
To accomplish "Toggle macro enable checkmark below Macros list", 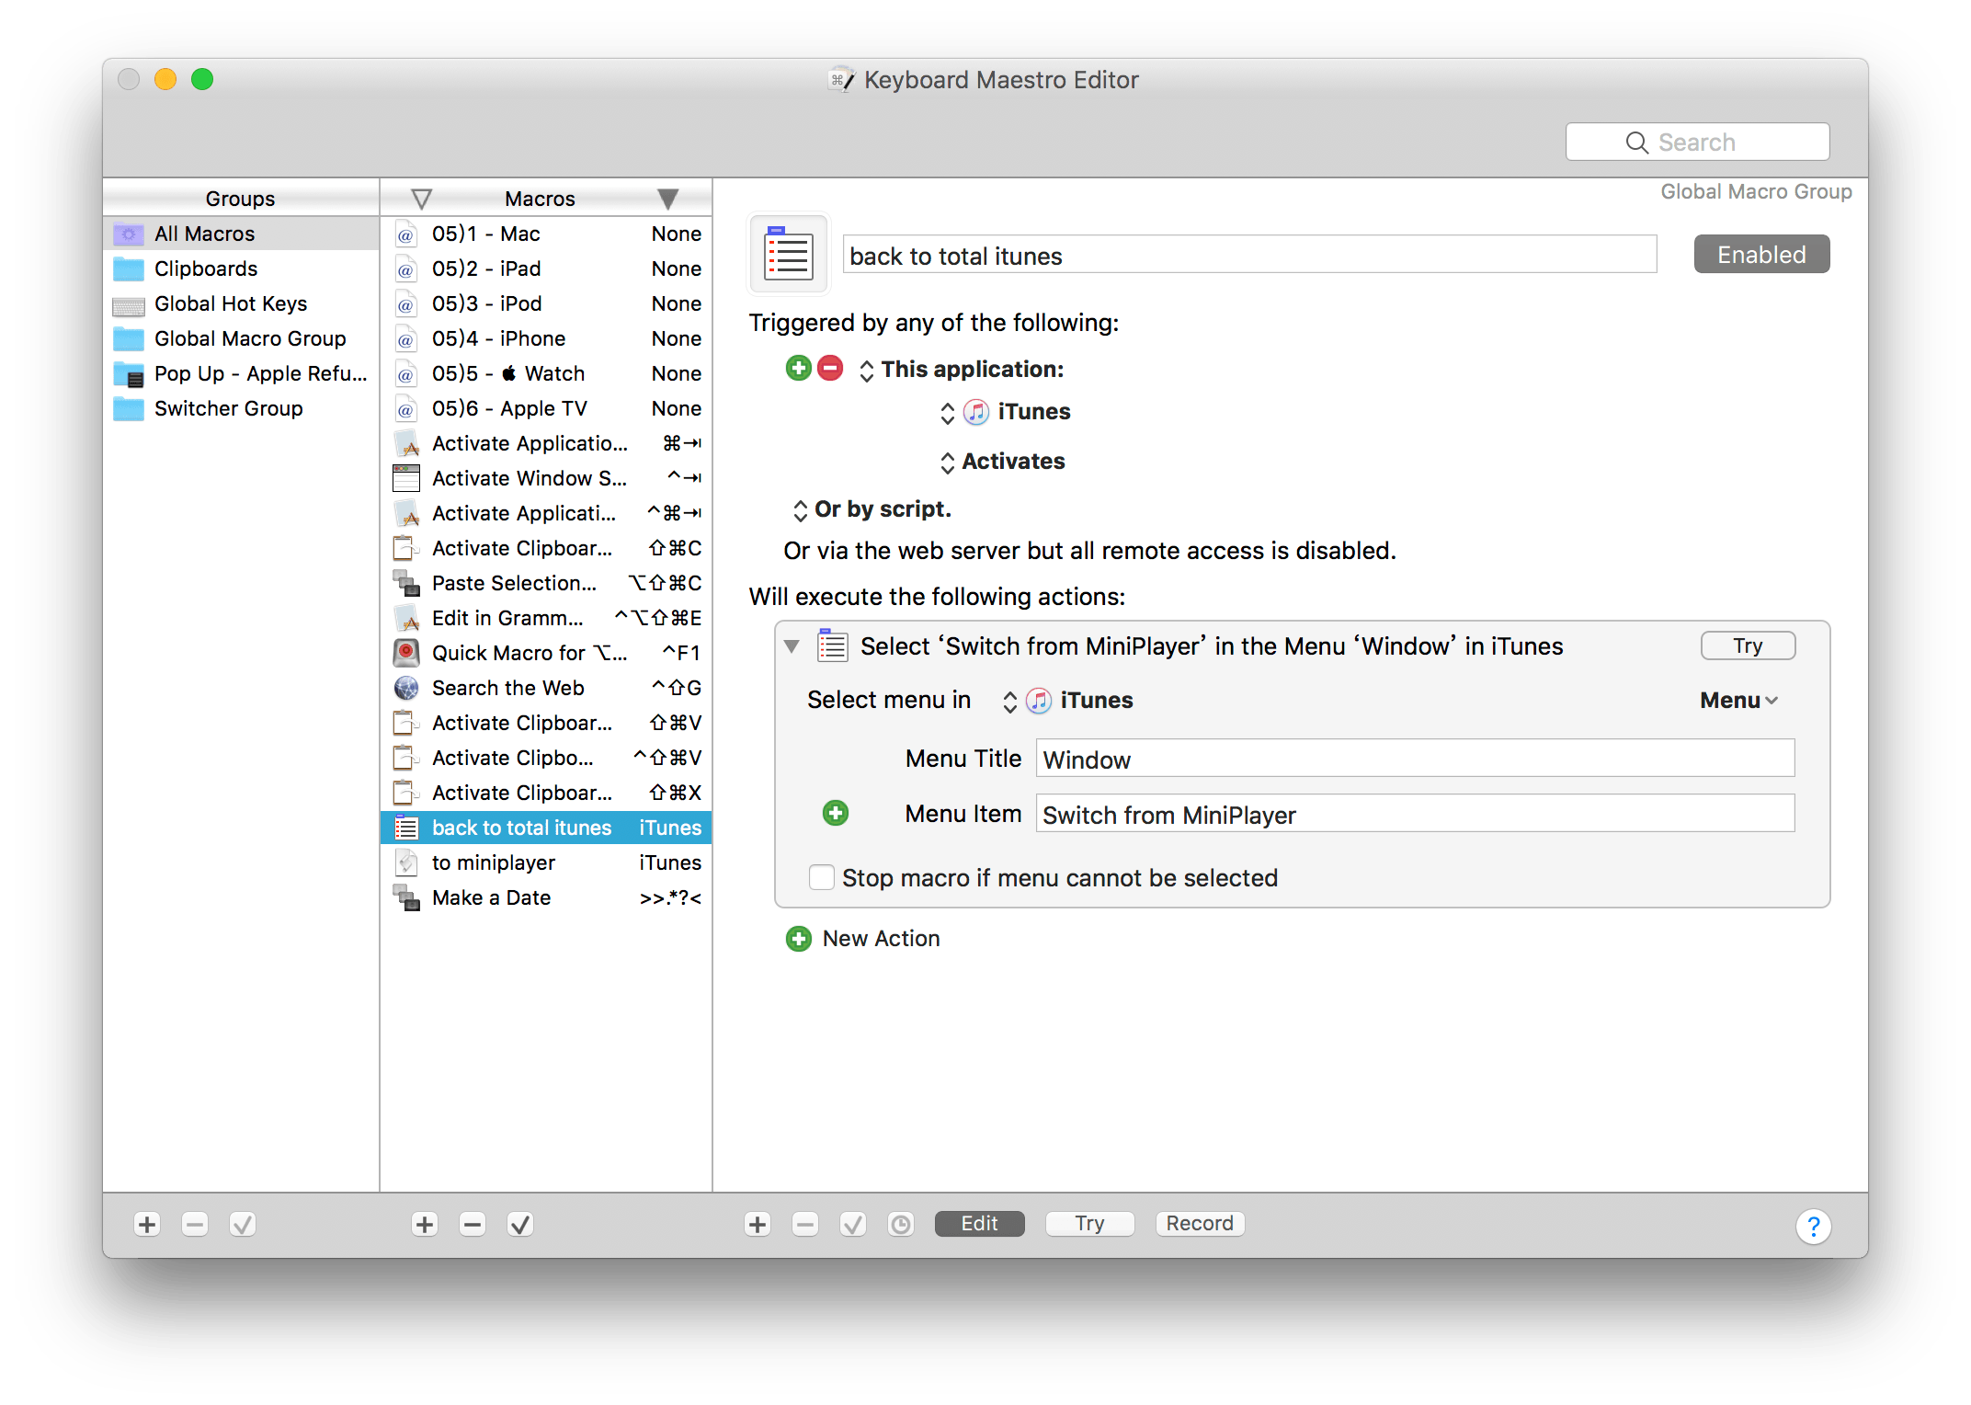I will pos(520,1224).
